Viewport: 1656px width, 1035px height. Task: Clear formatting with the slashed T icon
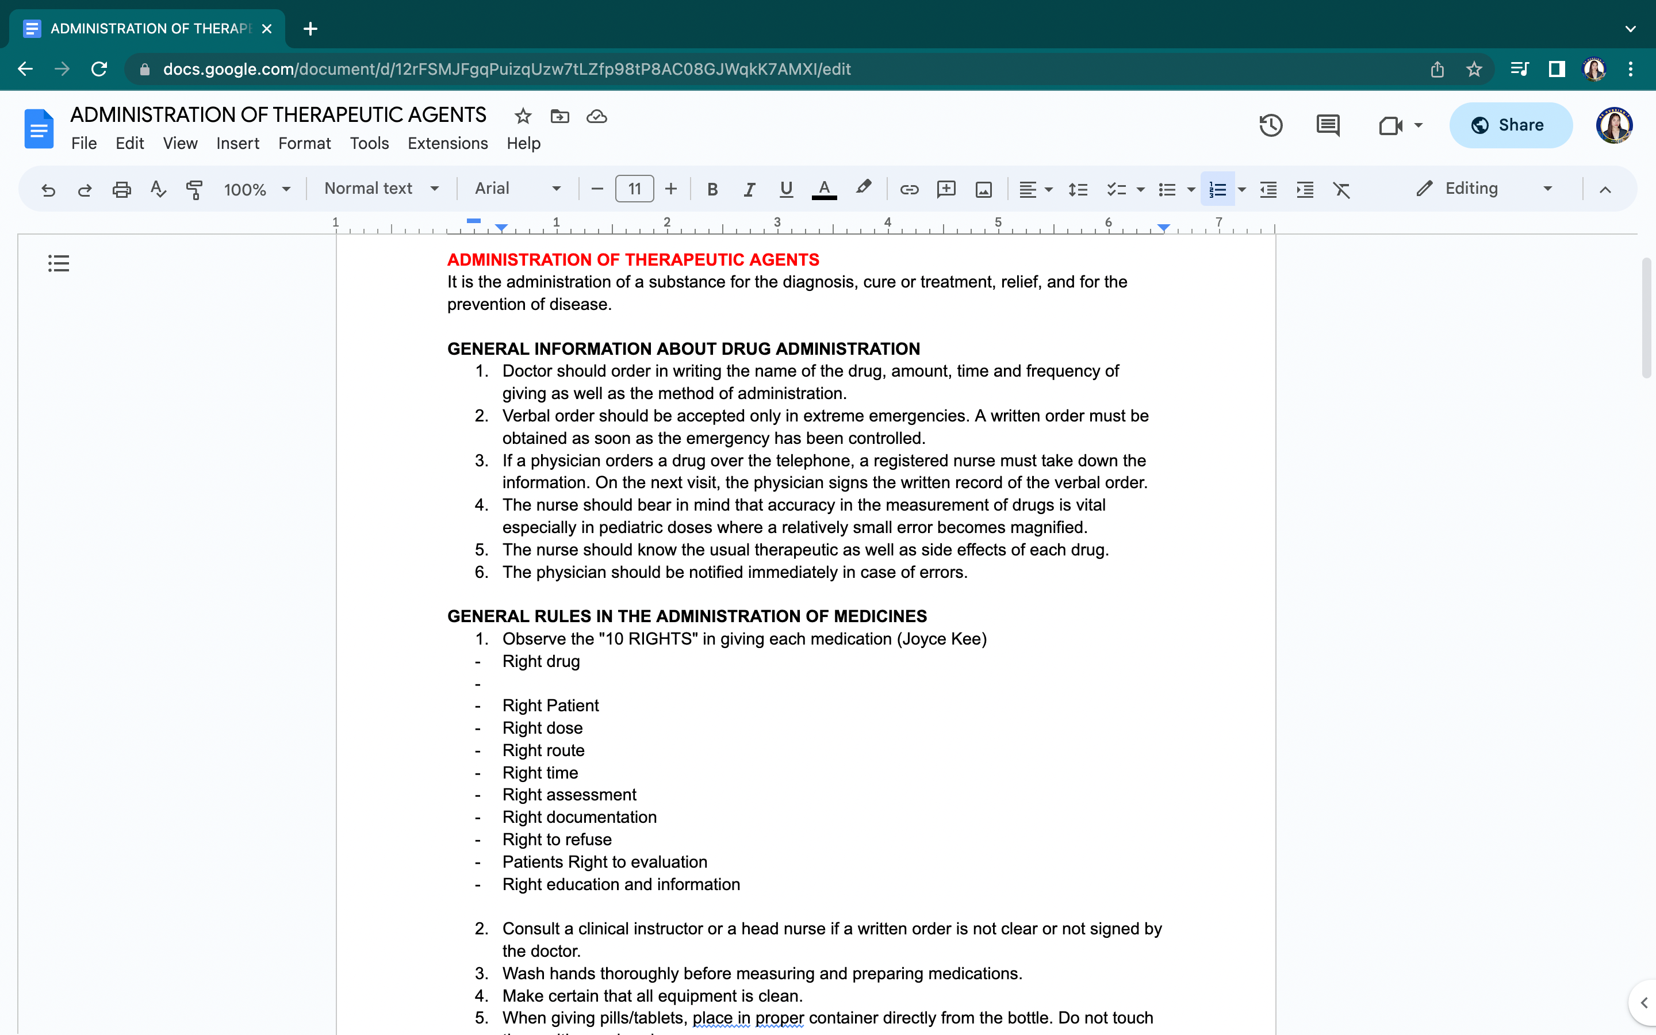[1341, 190]
